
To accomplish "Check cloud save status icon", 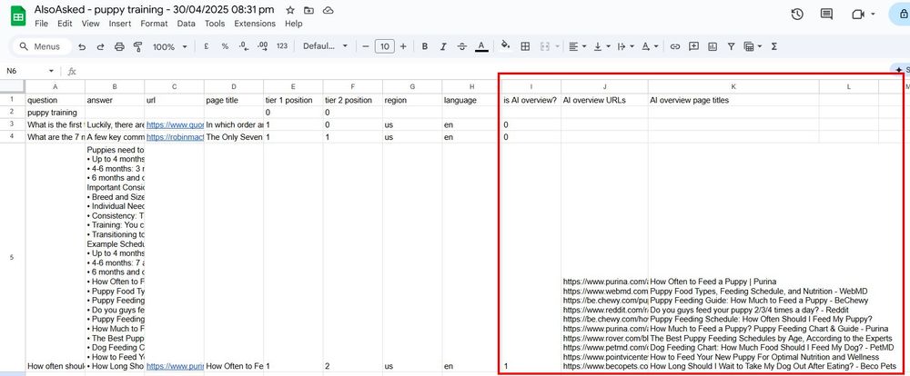I will (328, 10).
